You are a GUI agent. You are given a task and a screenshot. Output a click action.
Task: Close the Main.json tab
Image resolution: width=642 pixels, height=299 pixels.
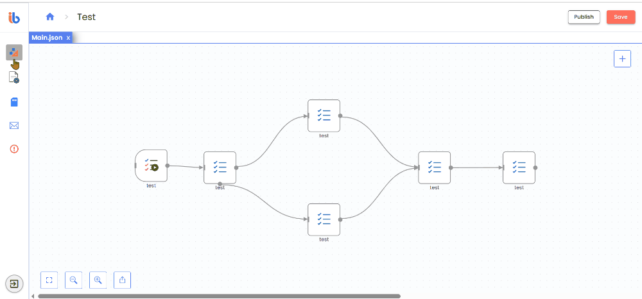[69, 38]
